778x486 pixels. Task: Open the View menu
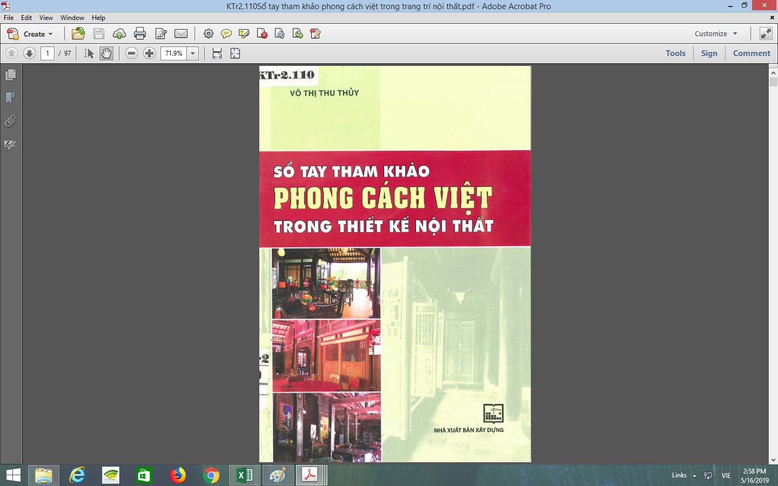(46, 18)
